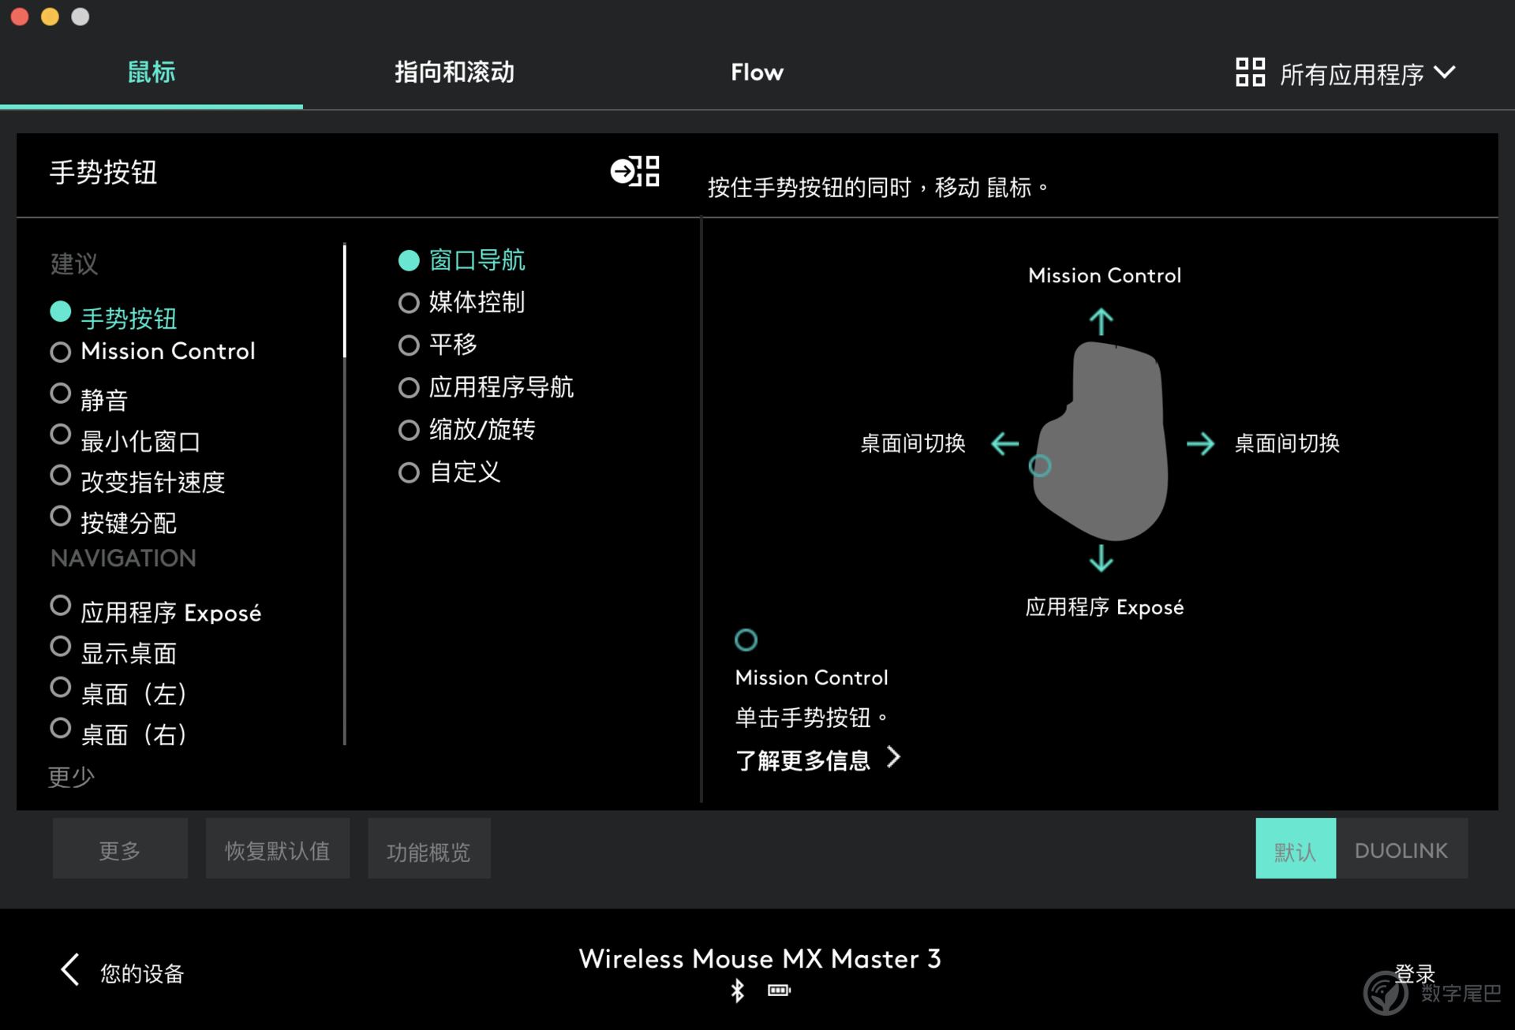Select the 显示桌面 option

tap(114, 651)
